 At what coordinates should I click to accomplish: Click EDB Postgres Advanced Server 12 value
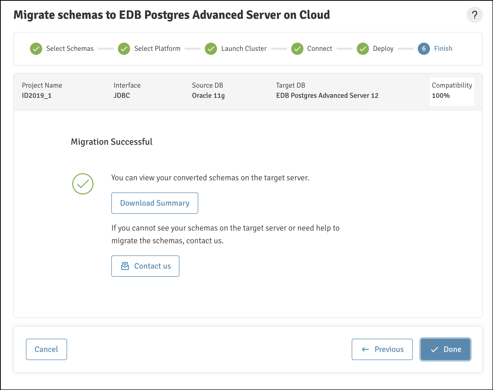(x=327, y=96)
